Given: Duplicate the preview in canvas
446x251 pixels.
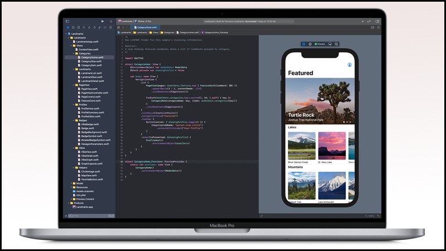Looking at the screenshot, I should click(336, 44).
